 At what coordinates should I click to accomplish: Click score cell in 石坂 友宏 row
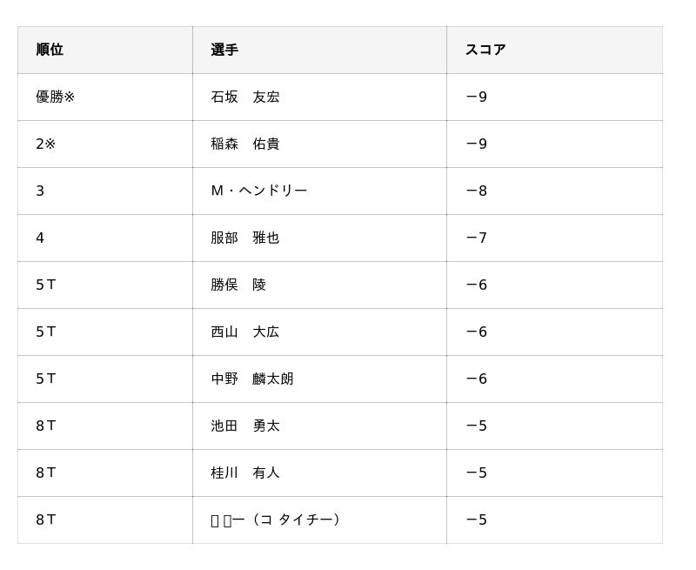[x=477, y=97]
